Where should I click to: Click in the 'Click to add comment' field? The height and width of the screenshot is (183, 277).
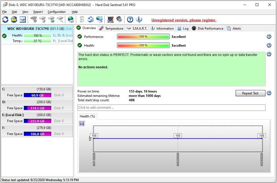pos(171,108)
